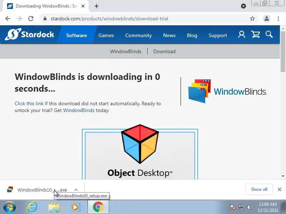Click the network tray icon
The height and width of the screenshot is (214, 286).
(241, 207)
